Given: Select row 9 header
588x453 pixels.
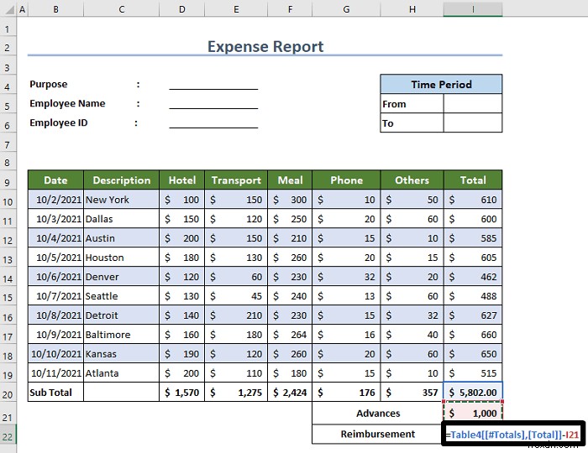Looking at the screenshot, I should (x=8, y=182).
